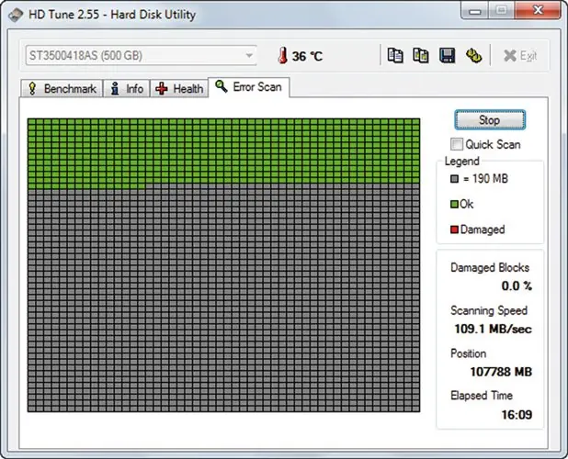The height and width of the screenshot is (459, 568).
Task: Stop the running error scan
Action: (x=490, y=119)
